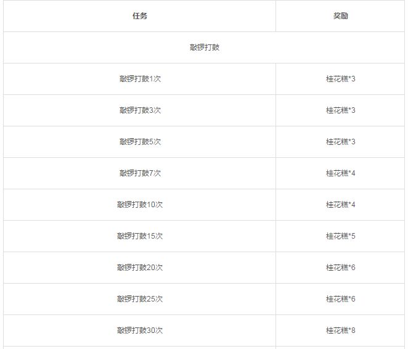
Task: Click the 敲锣打鼓30次 task cell
Action: coord(140,331)
